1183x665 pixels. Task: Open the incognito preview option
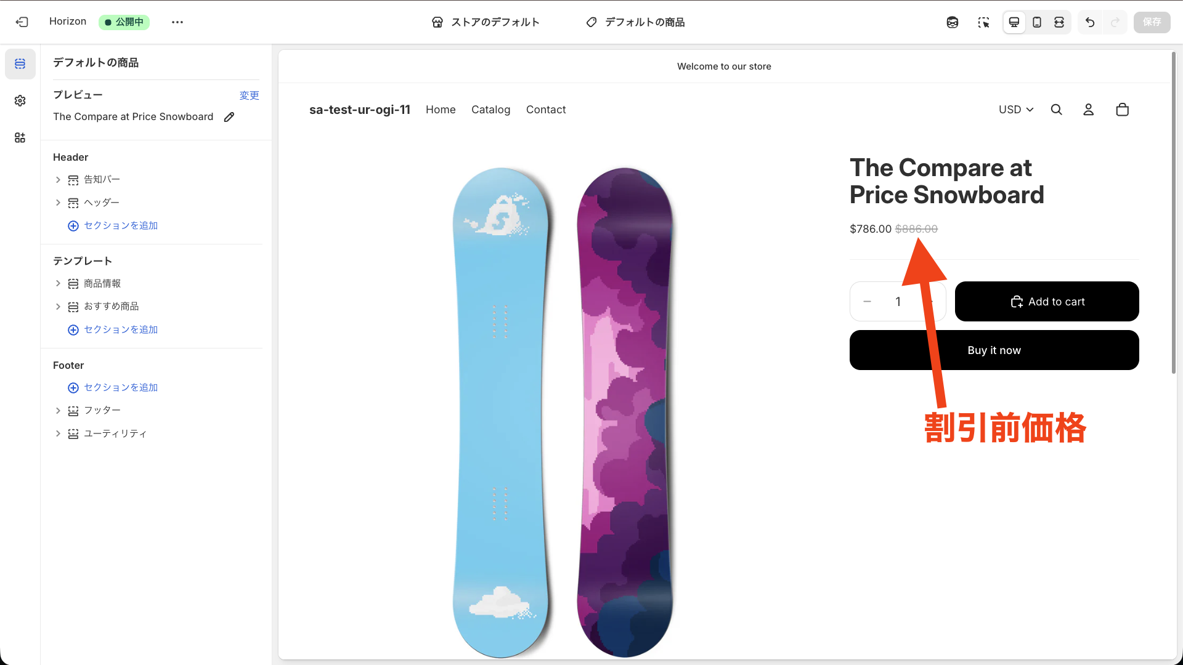(953, 22)
